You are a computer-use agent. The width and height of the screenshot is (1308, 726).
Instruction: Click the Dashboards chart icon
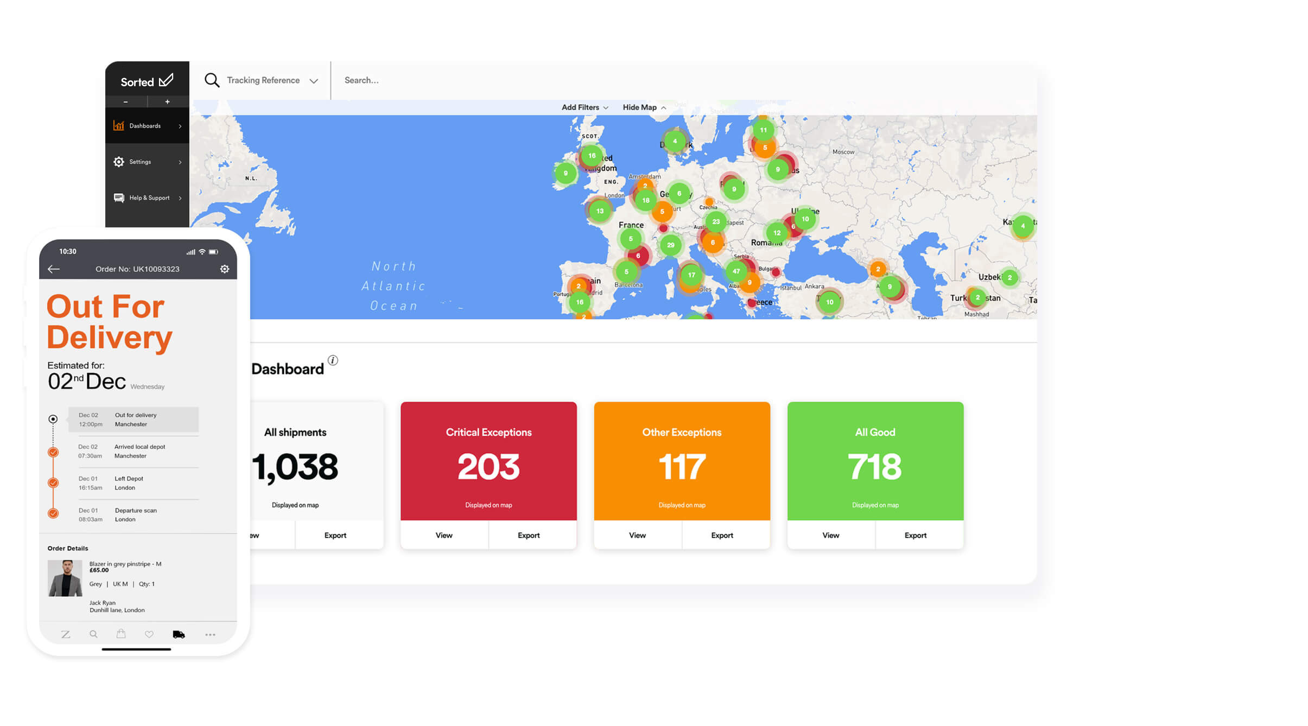click(x=119, y=126)
